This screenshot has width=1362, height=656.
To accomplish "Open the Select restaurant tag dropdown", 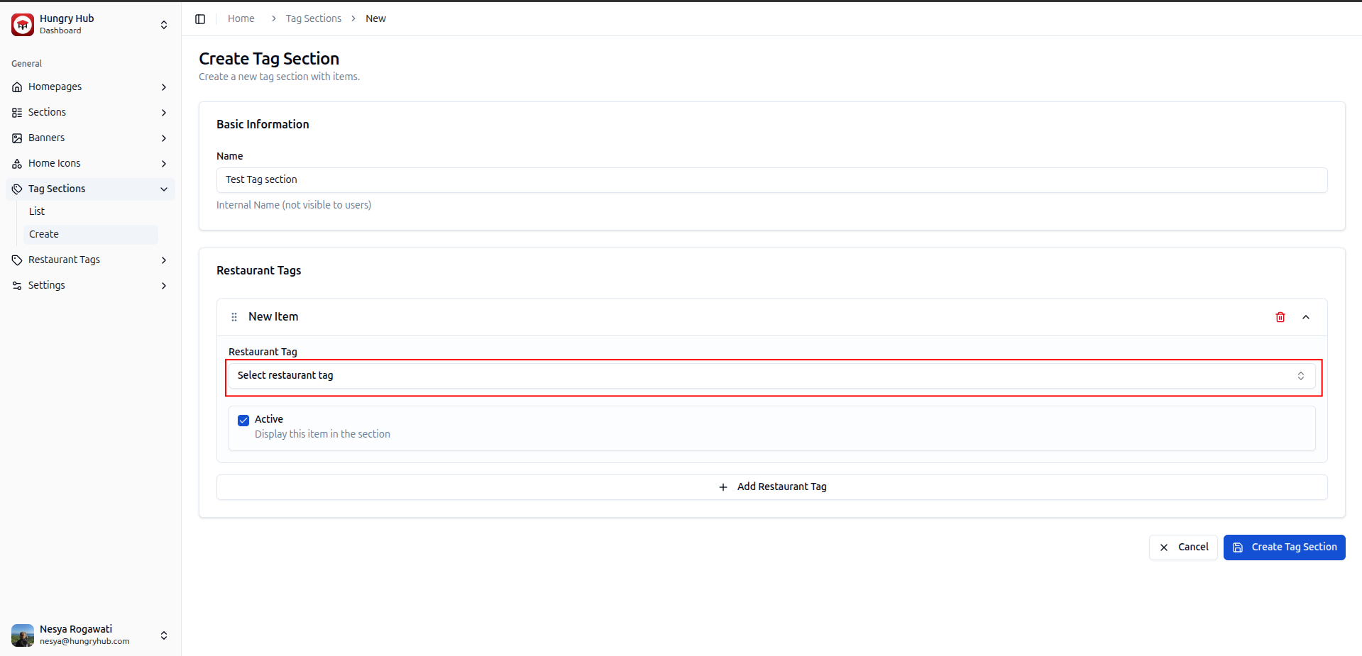I will pyautogui.click(x=771, y=376).
